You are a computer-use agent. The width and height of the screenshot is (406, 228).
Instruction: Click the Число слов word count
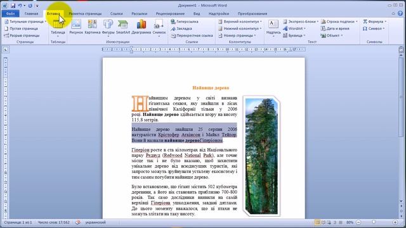(53, 222)
